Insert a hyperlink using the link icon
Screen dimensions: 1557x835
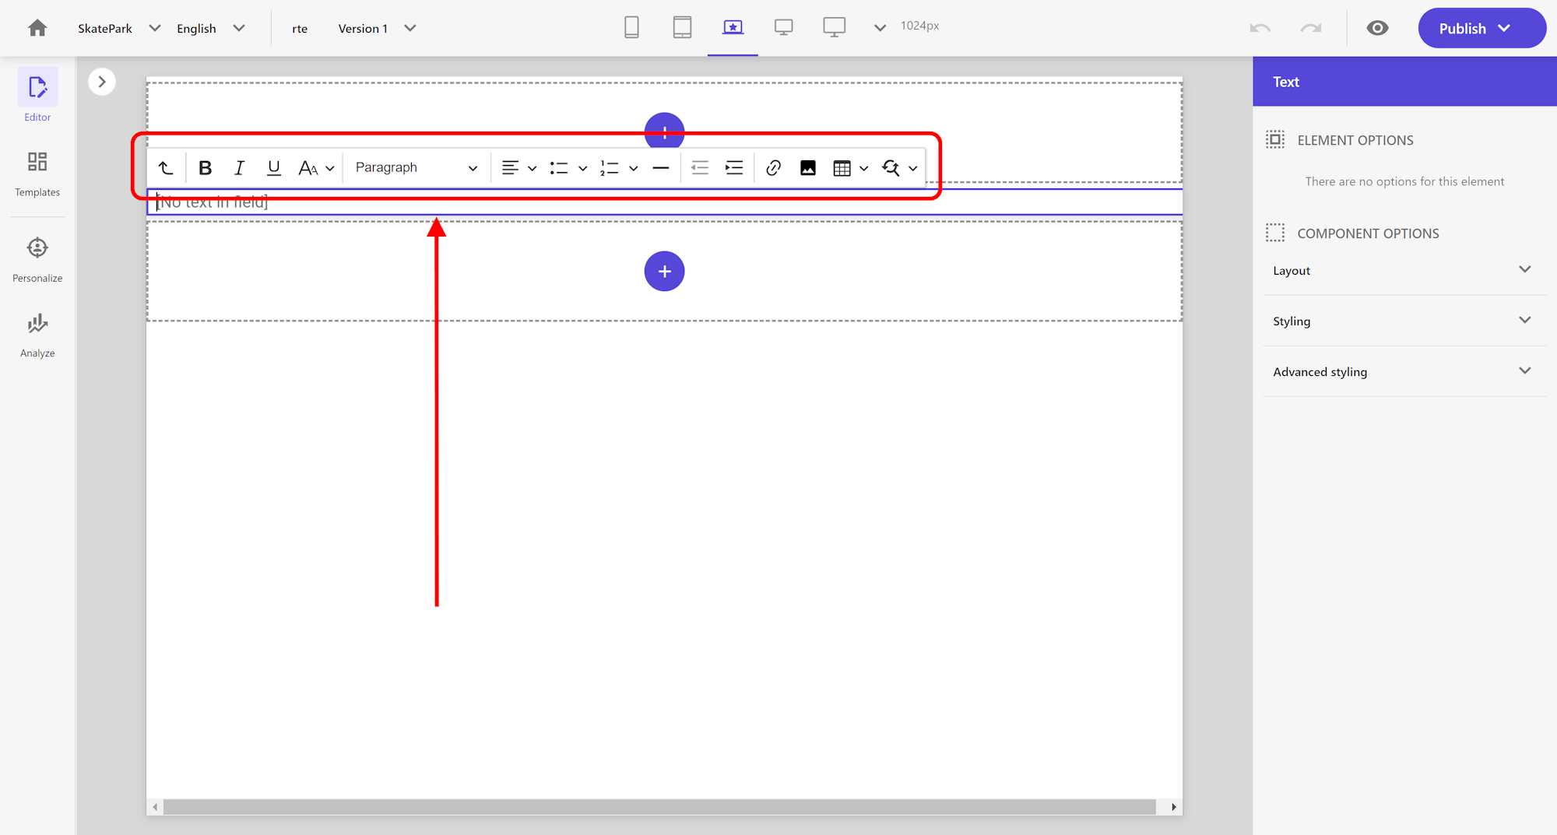click(x=773, y=168)
